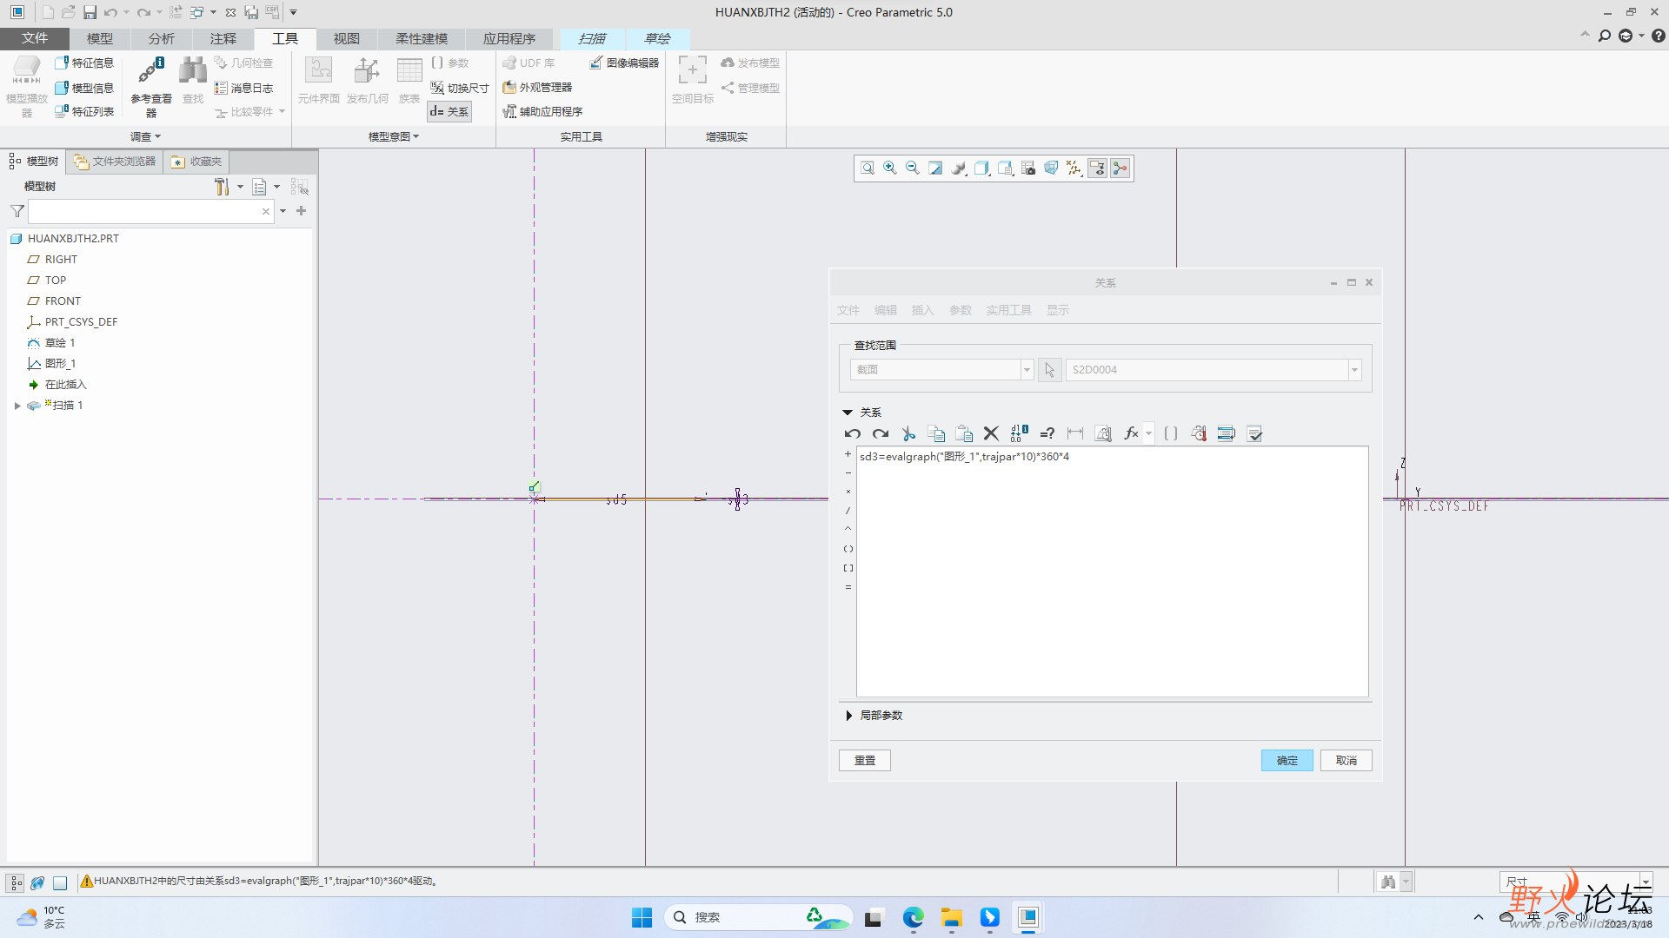Open 图像编辑器 image editor
Screen dimensions: 1669x938
pyautogui.click(x=624, y=63)
